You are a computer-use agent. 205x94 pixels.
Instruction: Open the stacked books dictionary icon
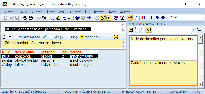coord(116,17)
